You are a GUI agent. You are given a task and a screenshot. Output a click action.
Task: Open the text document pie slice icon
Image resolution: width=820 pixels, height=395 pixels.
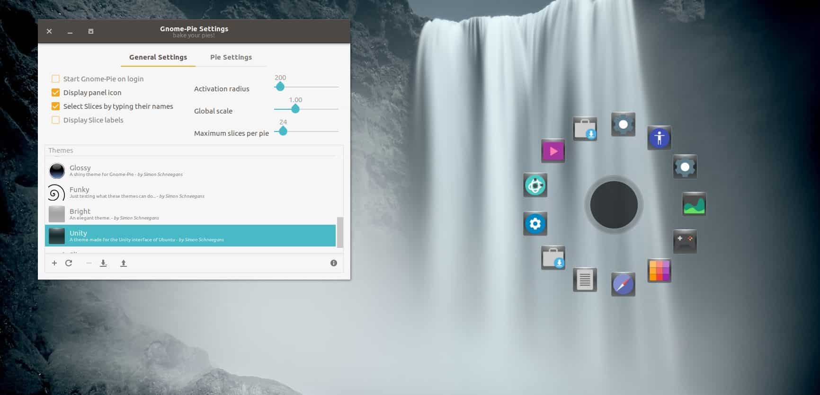pyautogui.click(x=585, y=280)
